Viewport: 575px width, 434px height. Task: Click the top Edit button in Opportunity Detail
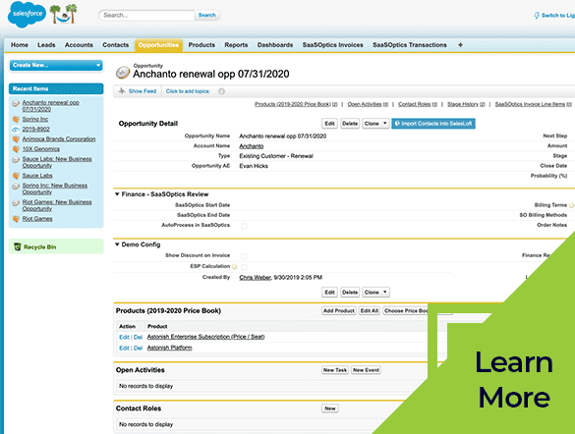329,124
